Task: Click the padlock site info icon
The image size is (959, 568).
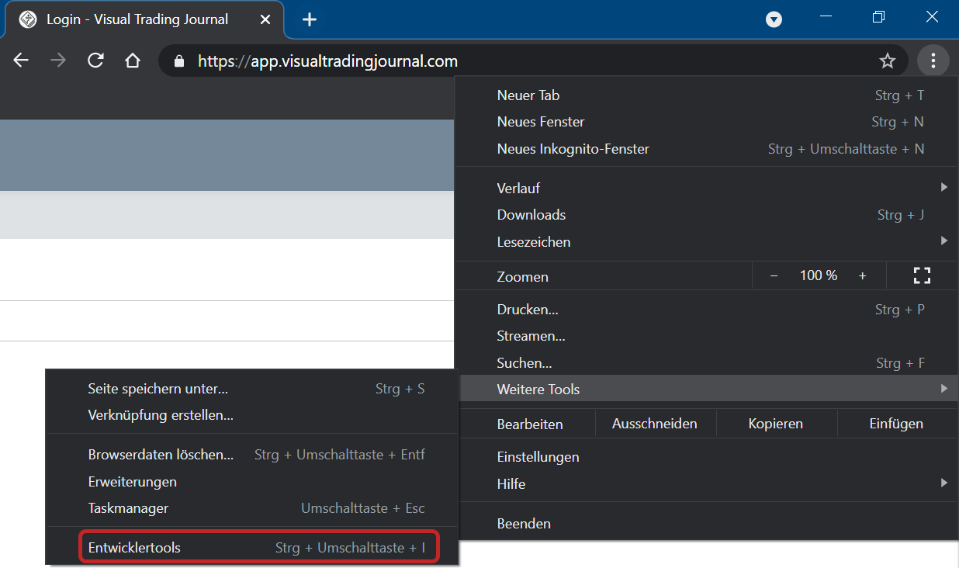Action: [180, 61]
